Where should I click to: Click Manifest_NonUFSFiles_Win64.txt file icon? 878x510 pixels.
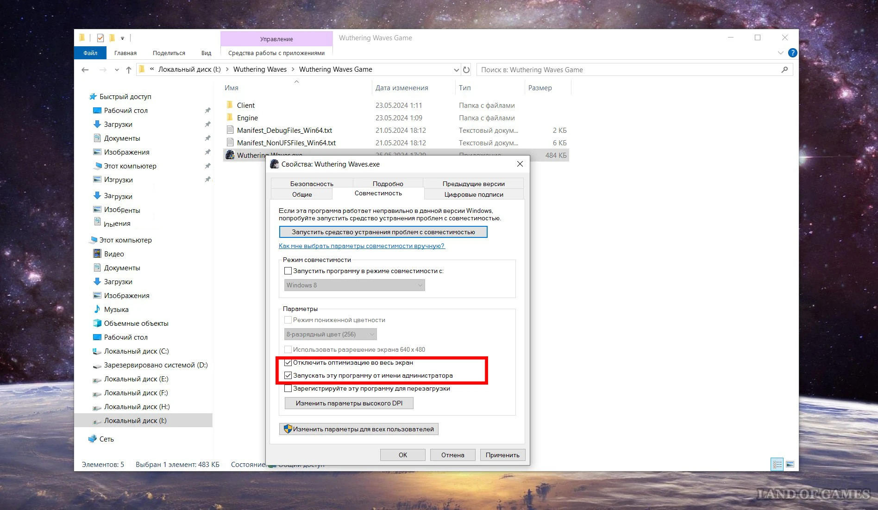(x=230, y=143)
